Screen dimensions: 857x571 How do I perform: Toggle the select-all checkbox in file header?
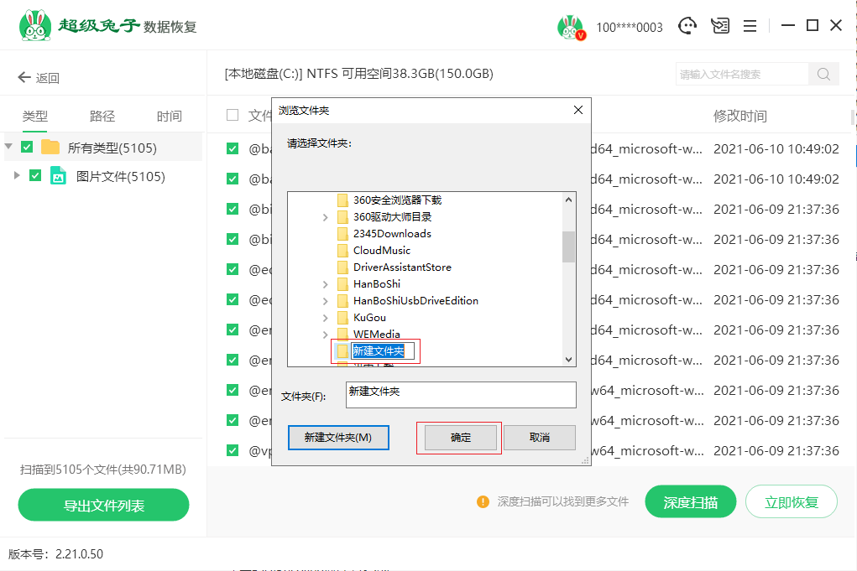[233, 115]
